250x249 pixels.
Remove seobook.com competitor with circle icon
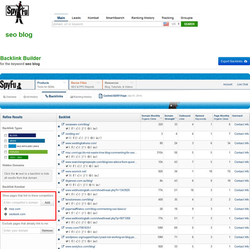point(6,214)
